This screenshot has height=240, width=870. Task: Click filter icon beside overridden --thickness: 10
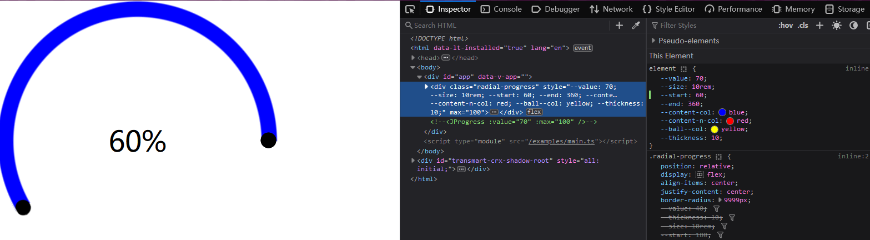[x=732, y=218]
